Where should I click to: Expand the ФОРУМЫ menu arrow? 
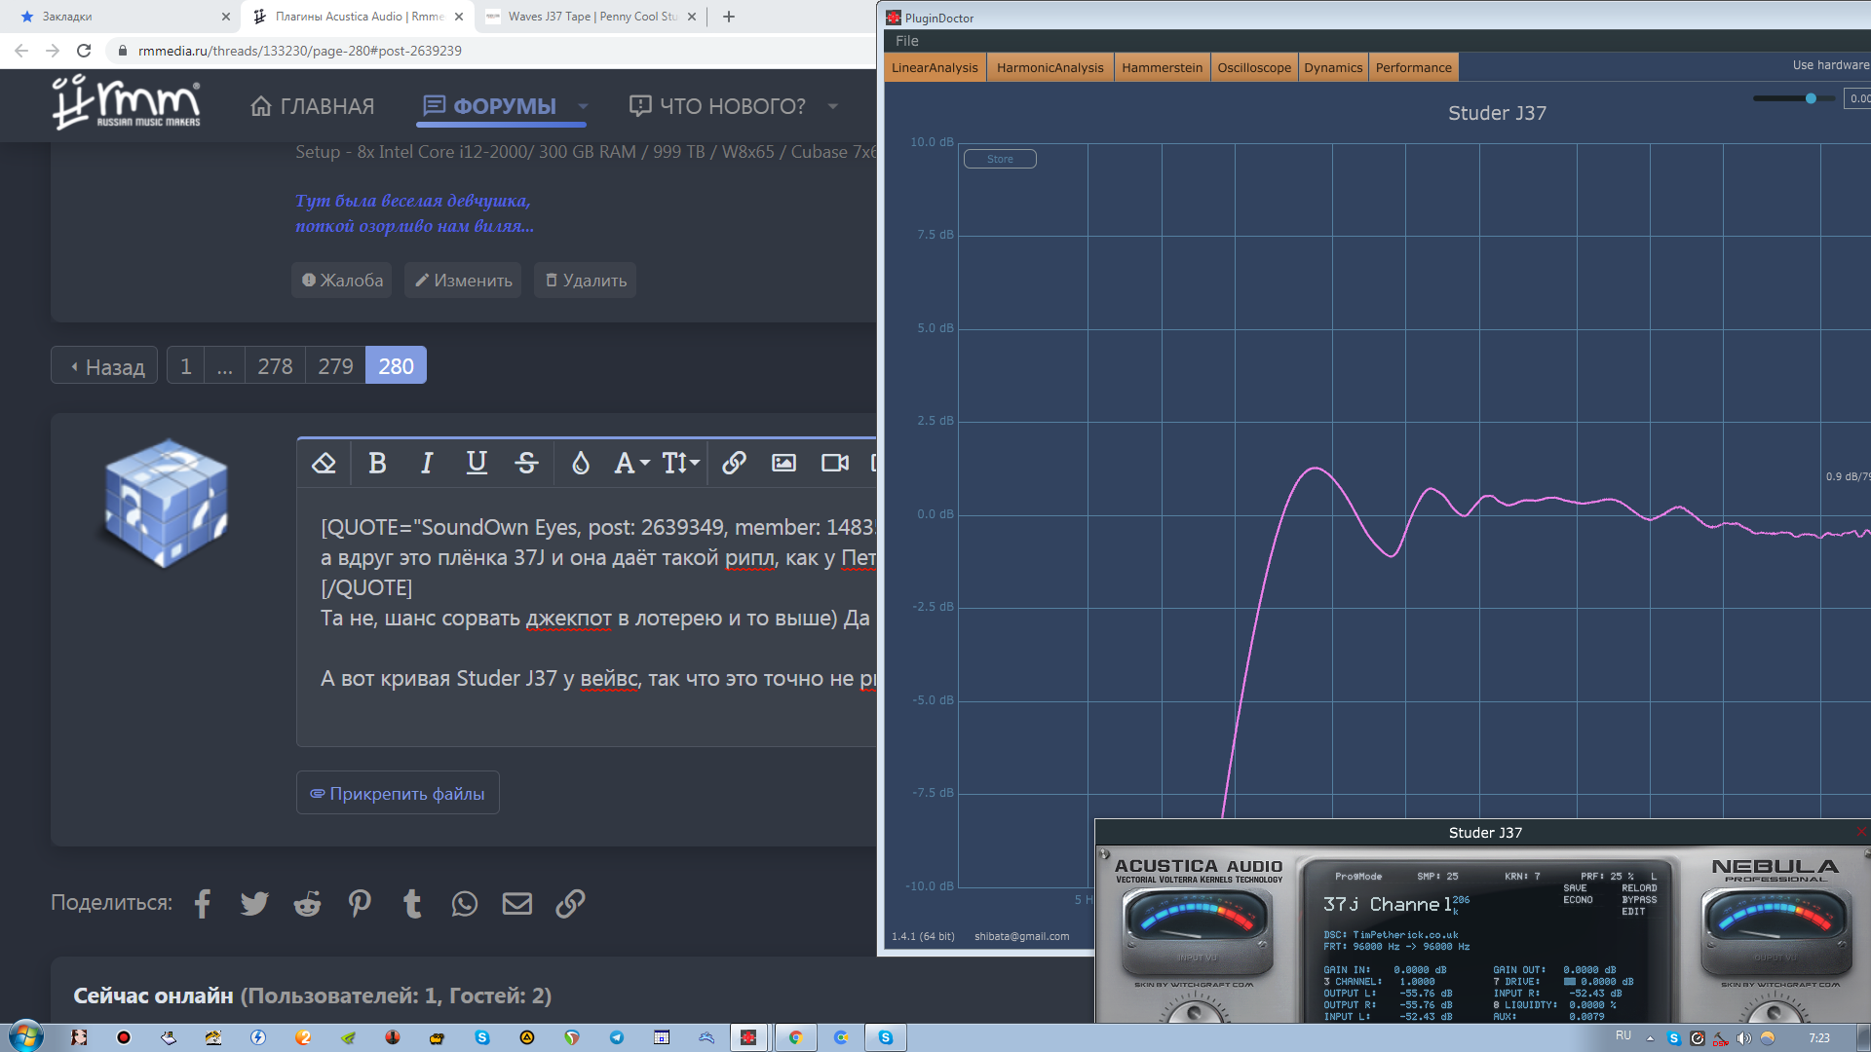(x=583, y=106)
